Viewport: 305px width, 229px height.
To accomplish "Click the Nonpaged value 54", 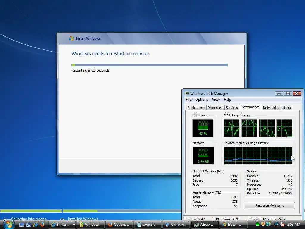I will coord(236,206).
